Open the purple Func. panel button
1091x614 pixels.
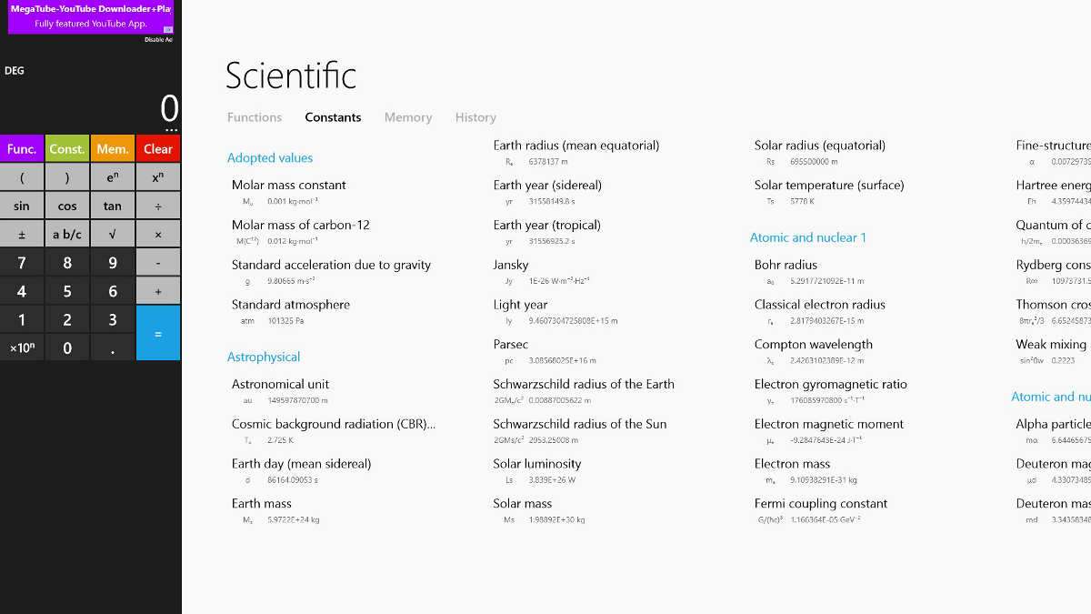click(x=22, y=149)
